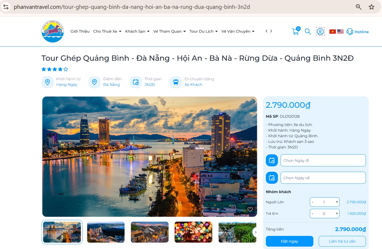The width and height of the screenshot is (382, 249).
Task: Increase the Trẻ Em count with plus
Action: [x=337, y=213]
